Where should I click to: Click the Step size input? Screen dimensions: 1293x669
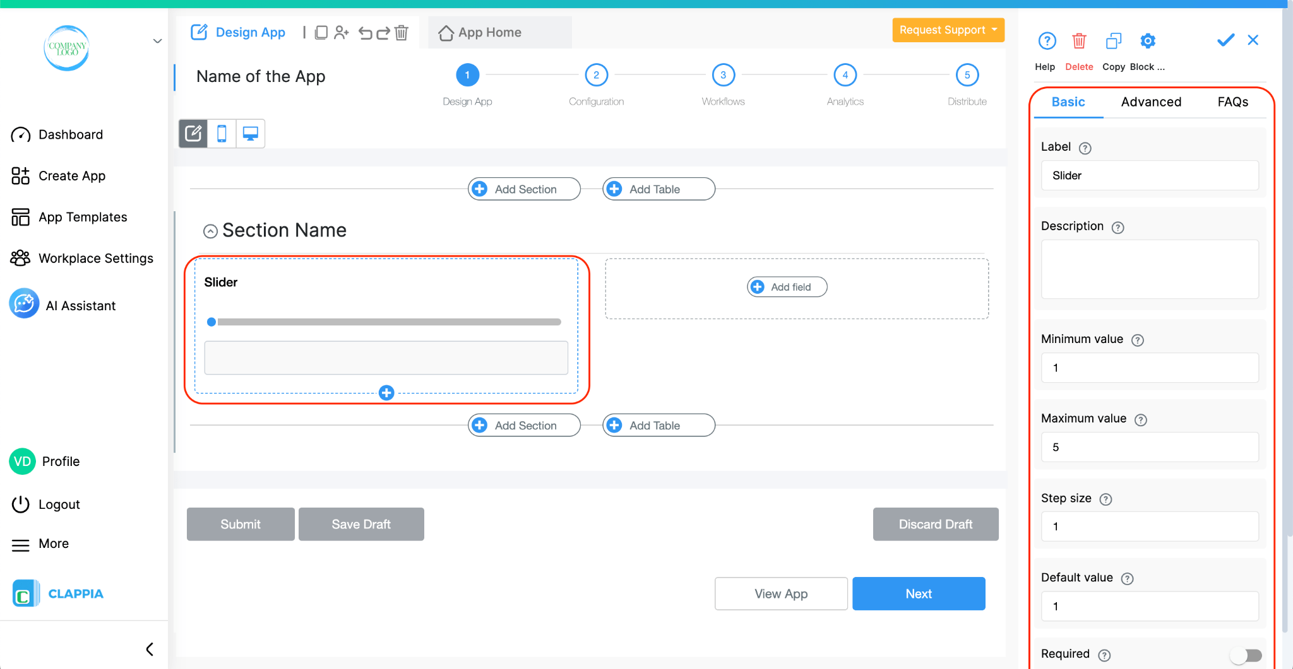coord(1150,526)
